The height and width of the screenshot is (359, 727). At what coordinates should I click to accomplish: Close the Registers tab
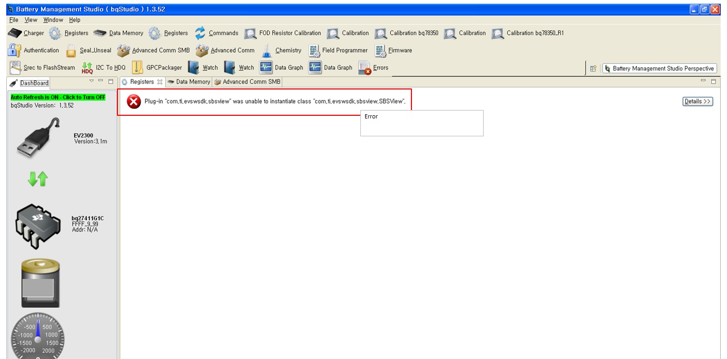coord(160,82)
